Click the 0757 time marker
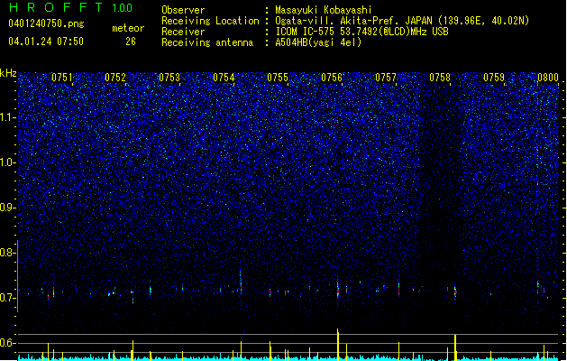 386,77
